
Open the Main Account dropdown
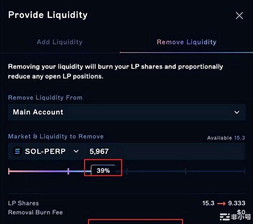(x=126, y=112)
